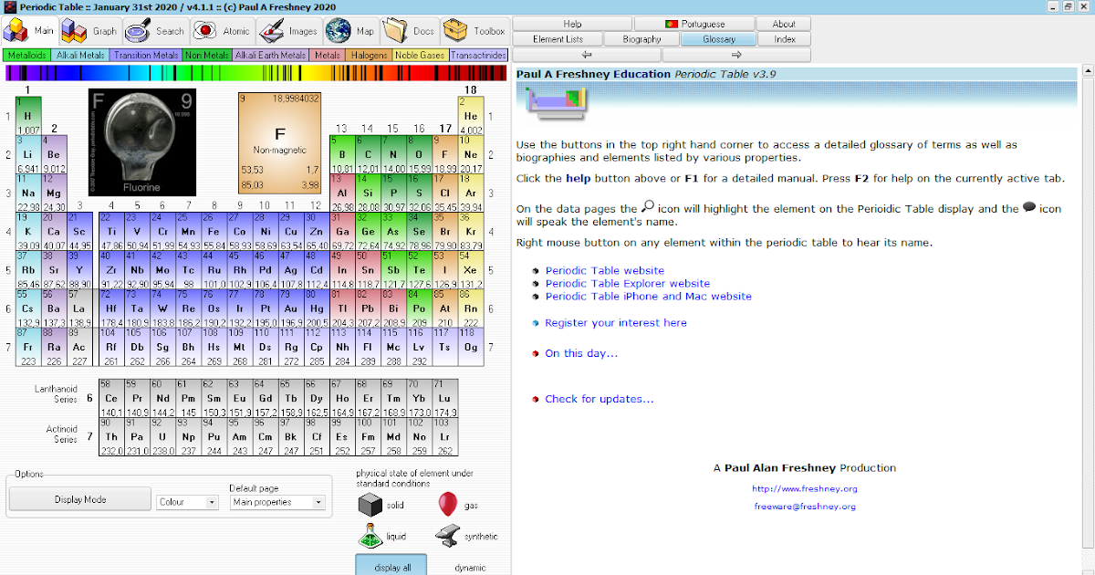Open the Periodic Table website link

click(x=605, y=270)
